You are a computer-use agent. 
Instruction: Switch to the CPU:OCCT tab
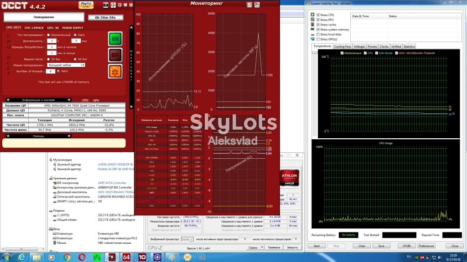click(14, 27)
